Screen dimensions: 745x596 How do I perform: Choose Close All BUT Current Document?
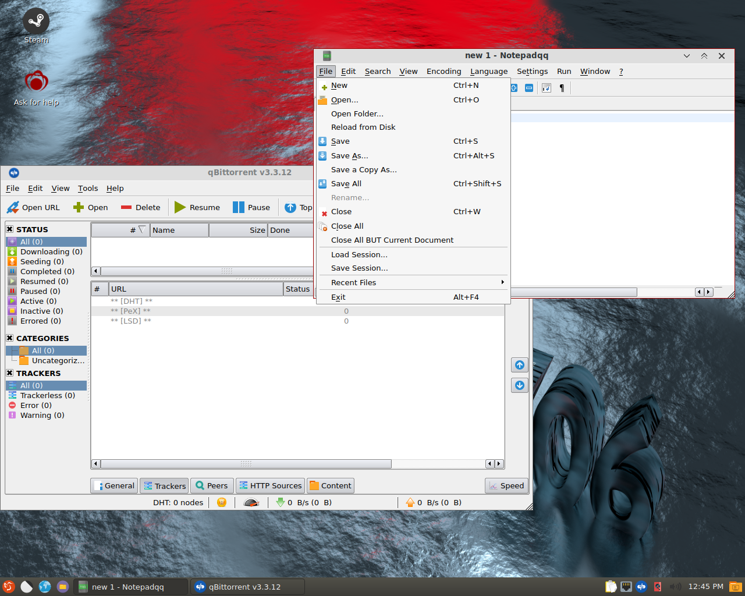point(413,240)
